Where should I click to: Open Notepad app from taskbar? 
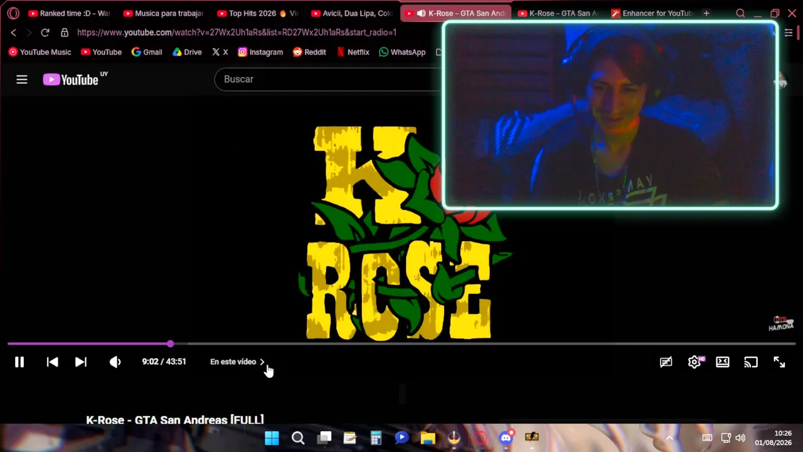(x=350, y=438)
